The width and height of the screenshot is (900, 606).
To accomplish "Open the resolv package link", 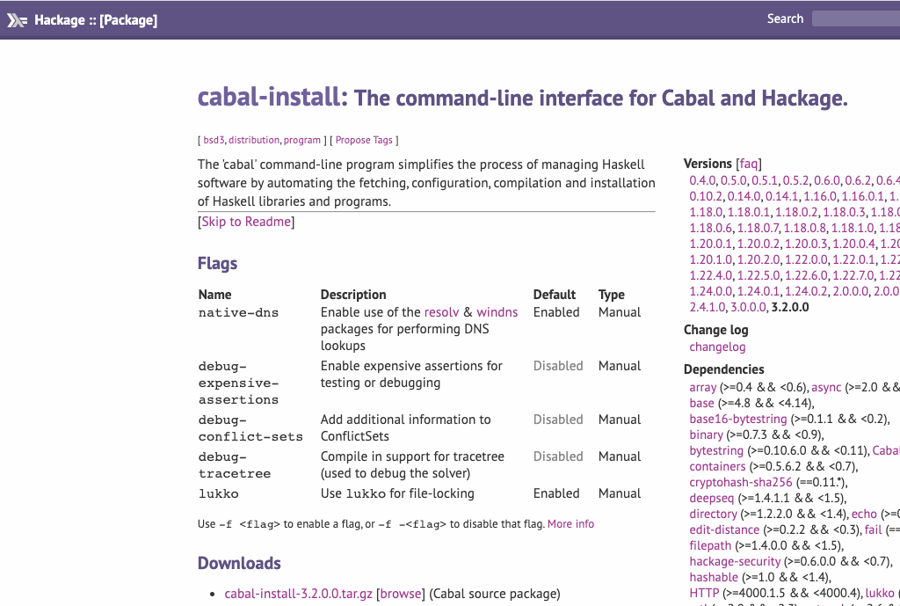I will click(x=441, y=312).
